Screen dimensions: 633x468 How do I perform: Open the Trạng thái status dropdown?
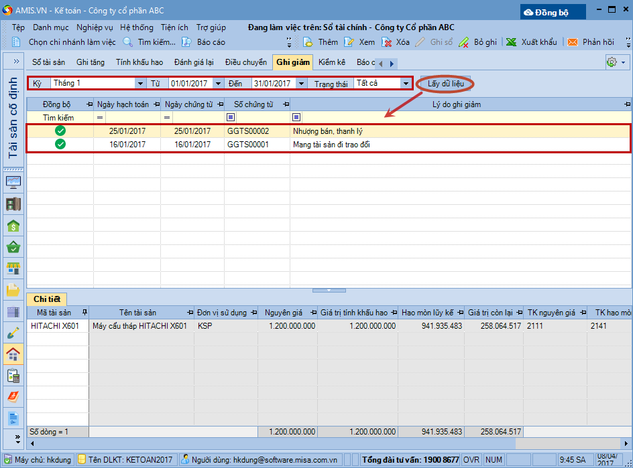point(406,84)
